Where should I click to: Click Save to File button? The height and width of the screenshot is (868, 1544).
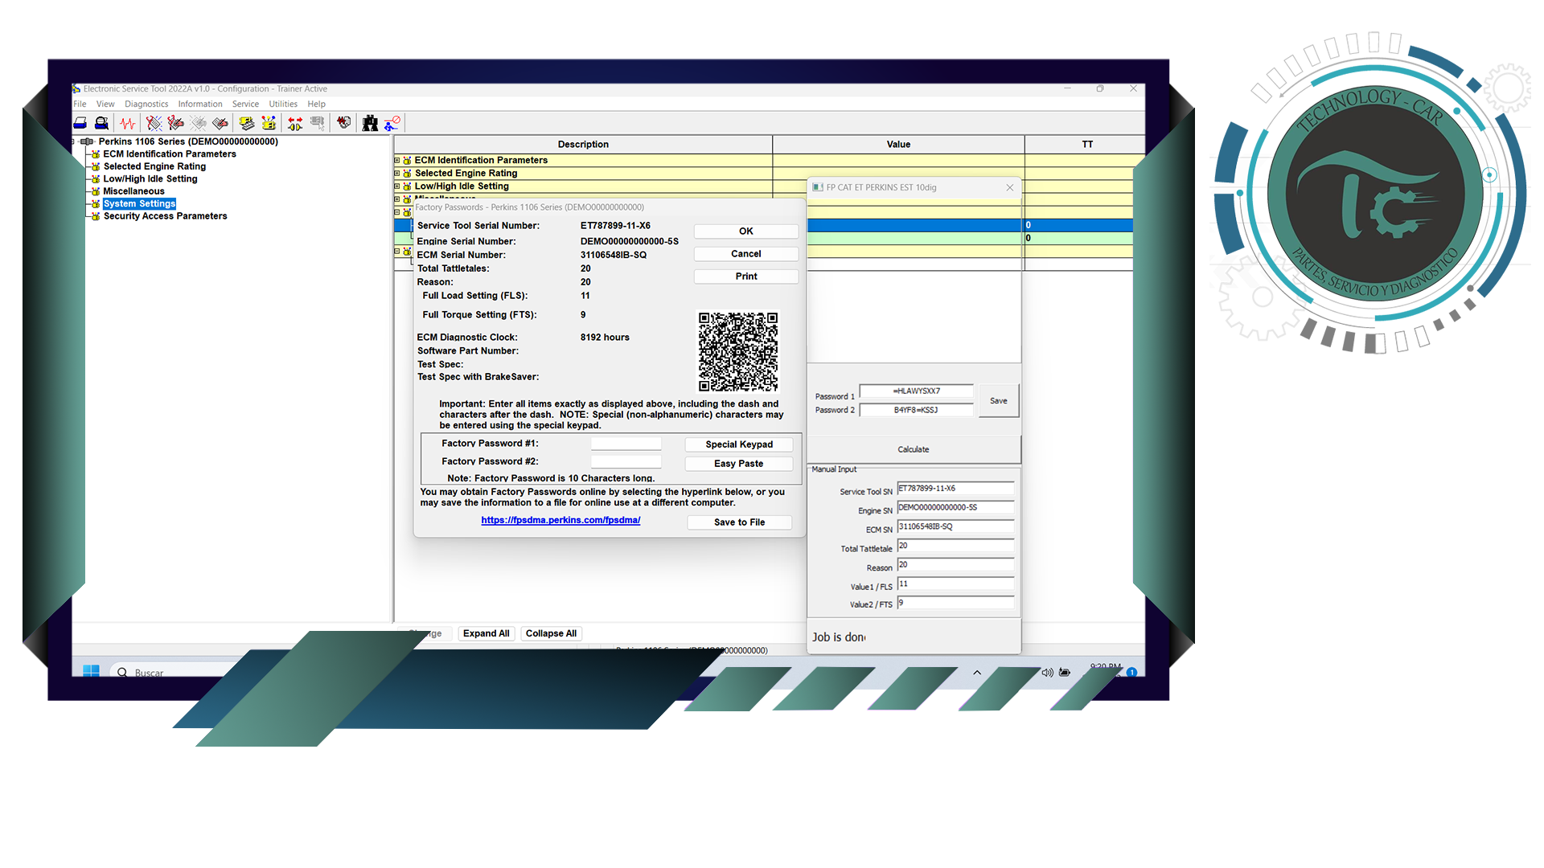740,522
